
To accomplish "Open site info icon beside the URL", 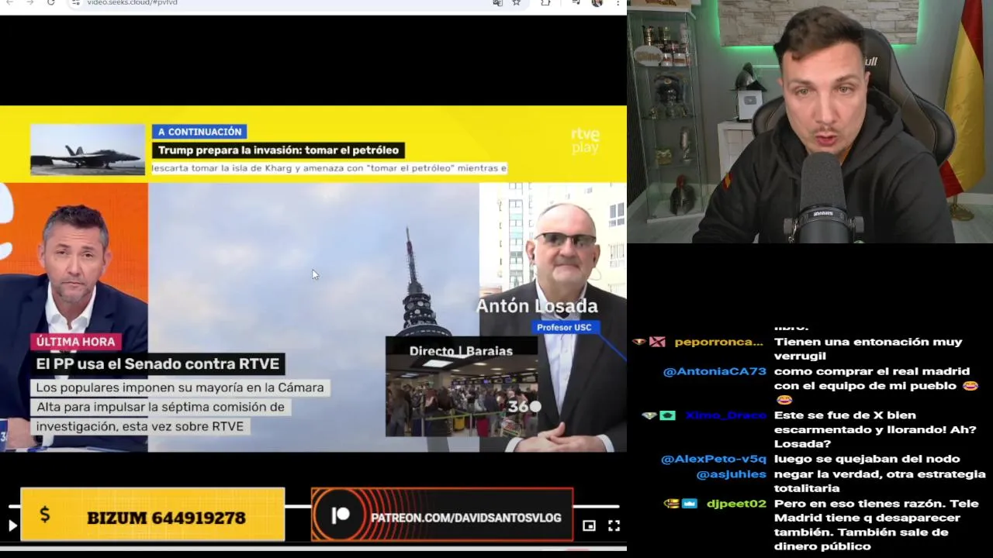I will 75,3.
